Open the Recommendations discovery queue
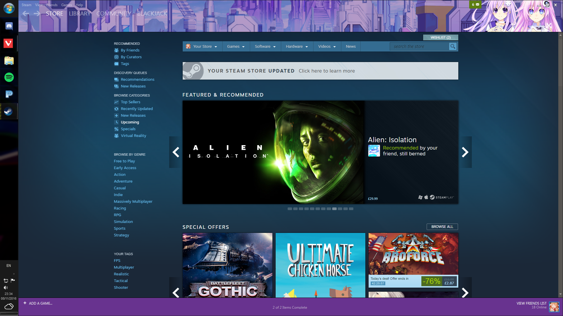This screenshot has height=316, width=563. 138,80
